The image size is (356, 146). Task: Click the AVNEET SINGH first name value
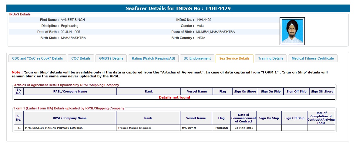click(x=73, y=20)
